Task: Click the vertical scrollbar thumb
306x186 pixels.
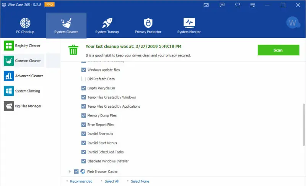Action: pos(304,125)
